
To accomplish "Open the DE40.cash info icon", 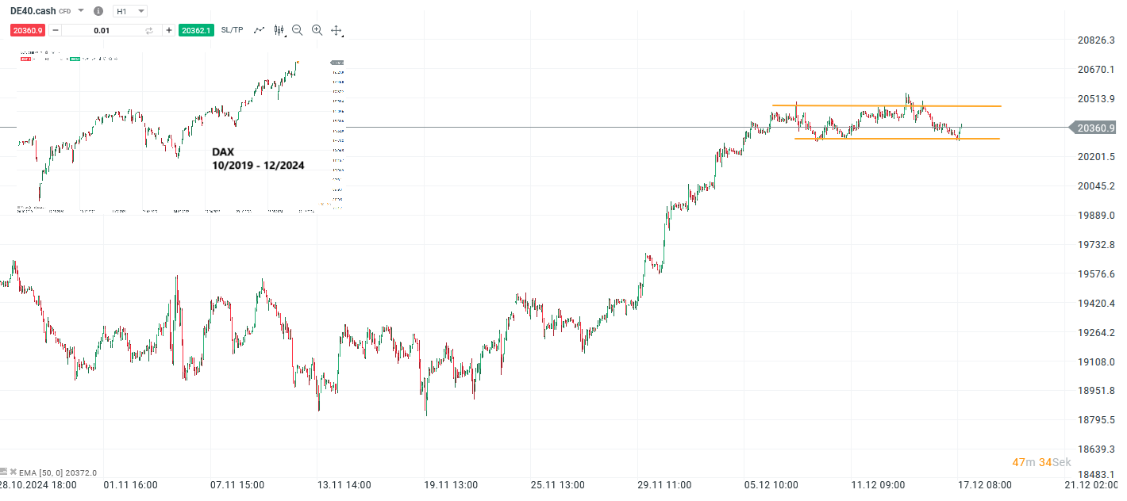I will point(98,11).
